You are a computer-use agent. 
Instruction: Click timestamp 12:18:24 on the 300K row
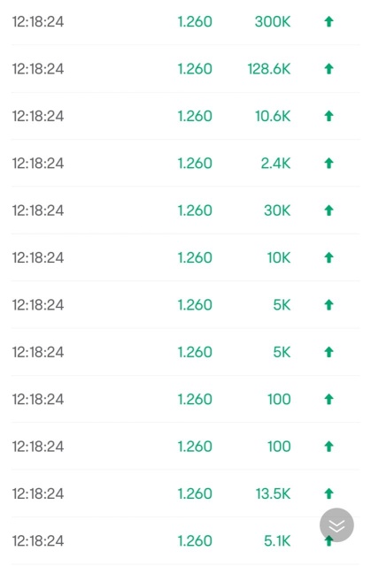(38, 21)
